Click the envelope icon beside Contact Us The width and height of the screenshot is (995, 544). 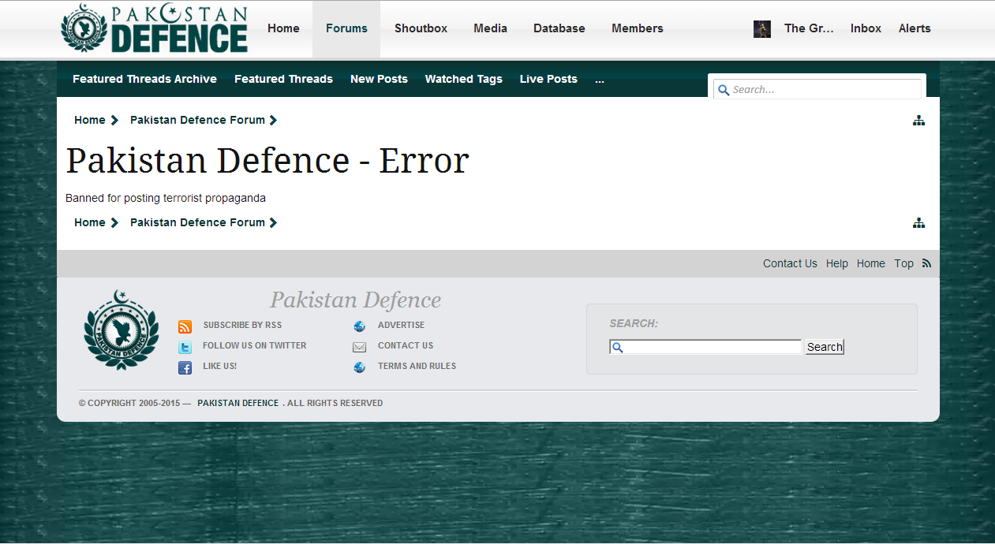click(x=359, y=347)
